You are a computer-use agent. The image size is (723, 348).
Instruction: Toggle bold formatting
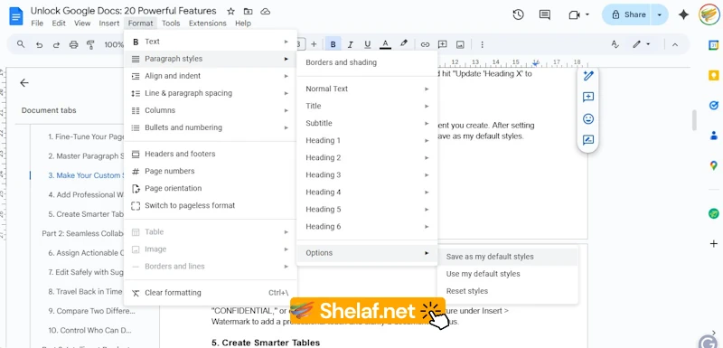tap(333, 44)
